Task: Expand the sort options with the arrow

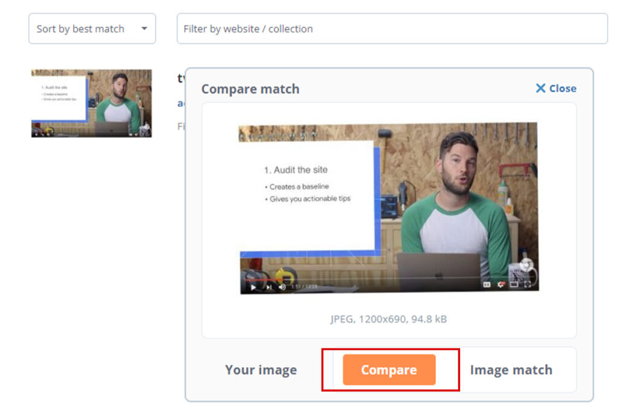Action: pos(143,28)
